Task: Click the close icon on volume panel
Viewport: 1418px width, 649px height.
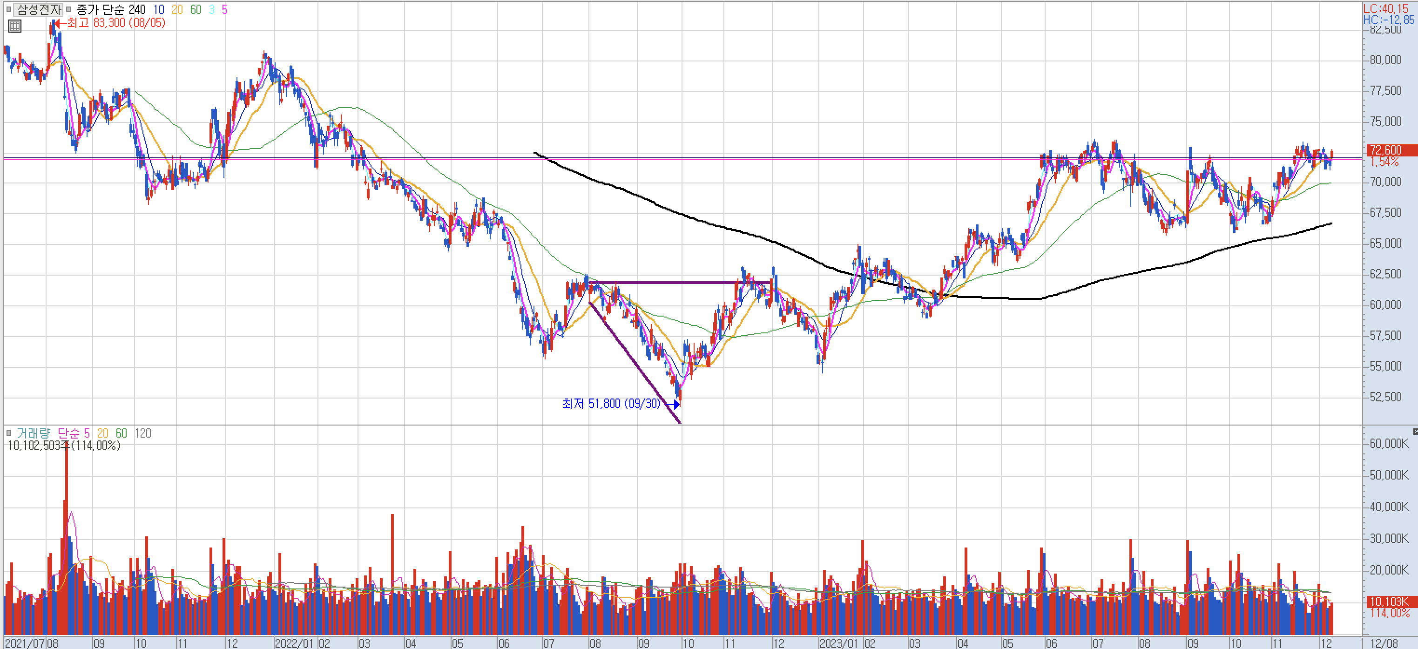Action: (x=1415, y=431)
